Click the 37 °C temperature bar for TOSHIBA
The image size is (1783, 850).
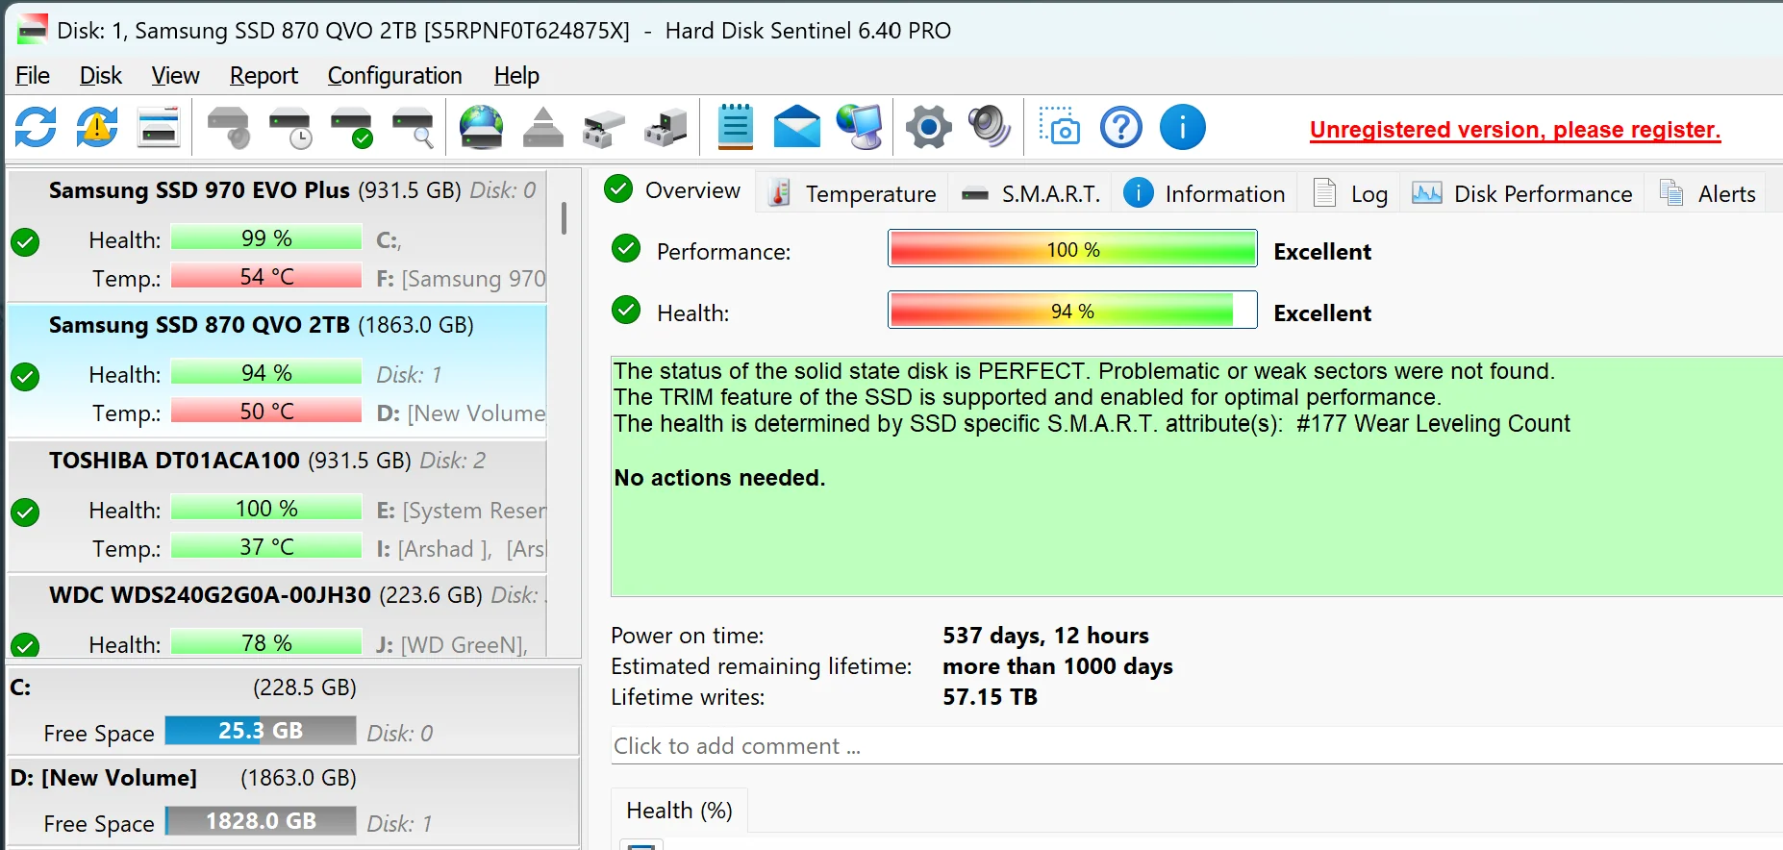pos(266,547)
